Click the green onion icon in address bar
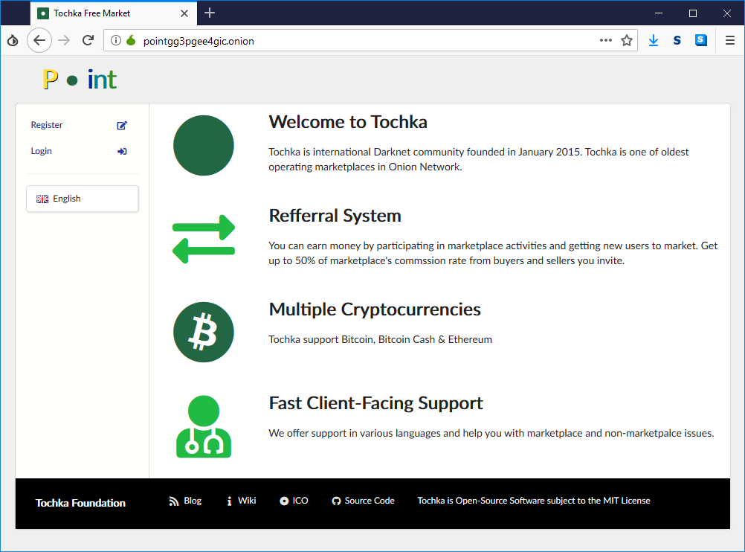Image resolution: width=745 pixels, height=552 pixels. [131, 40]
